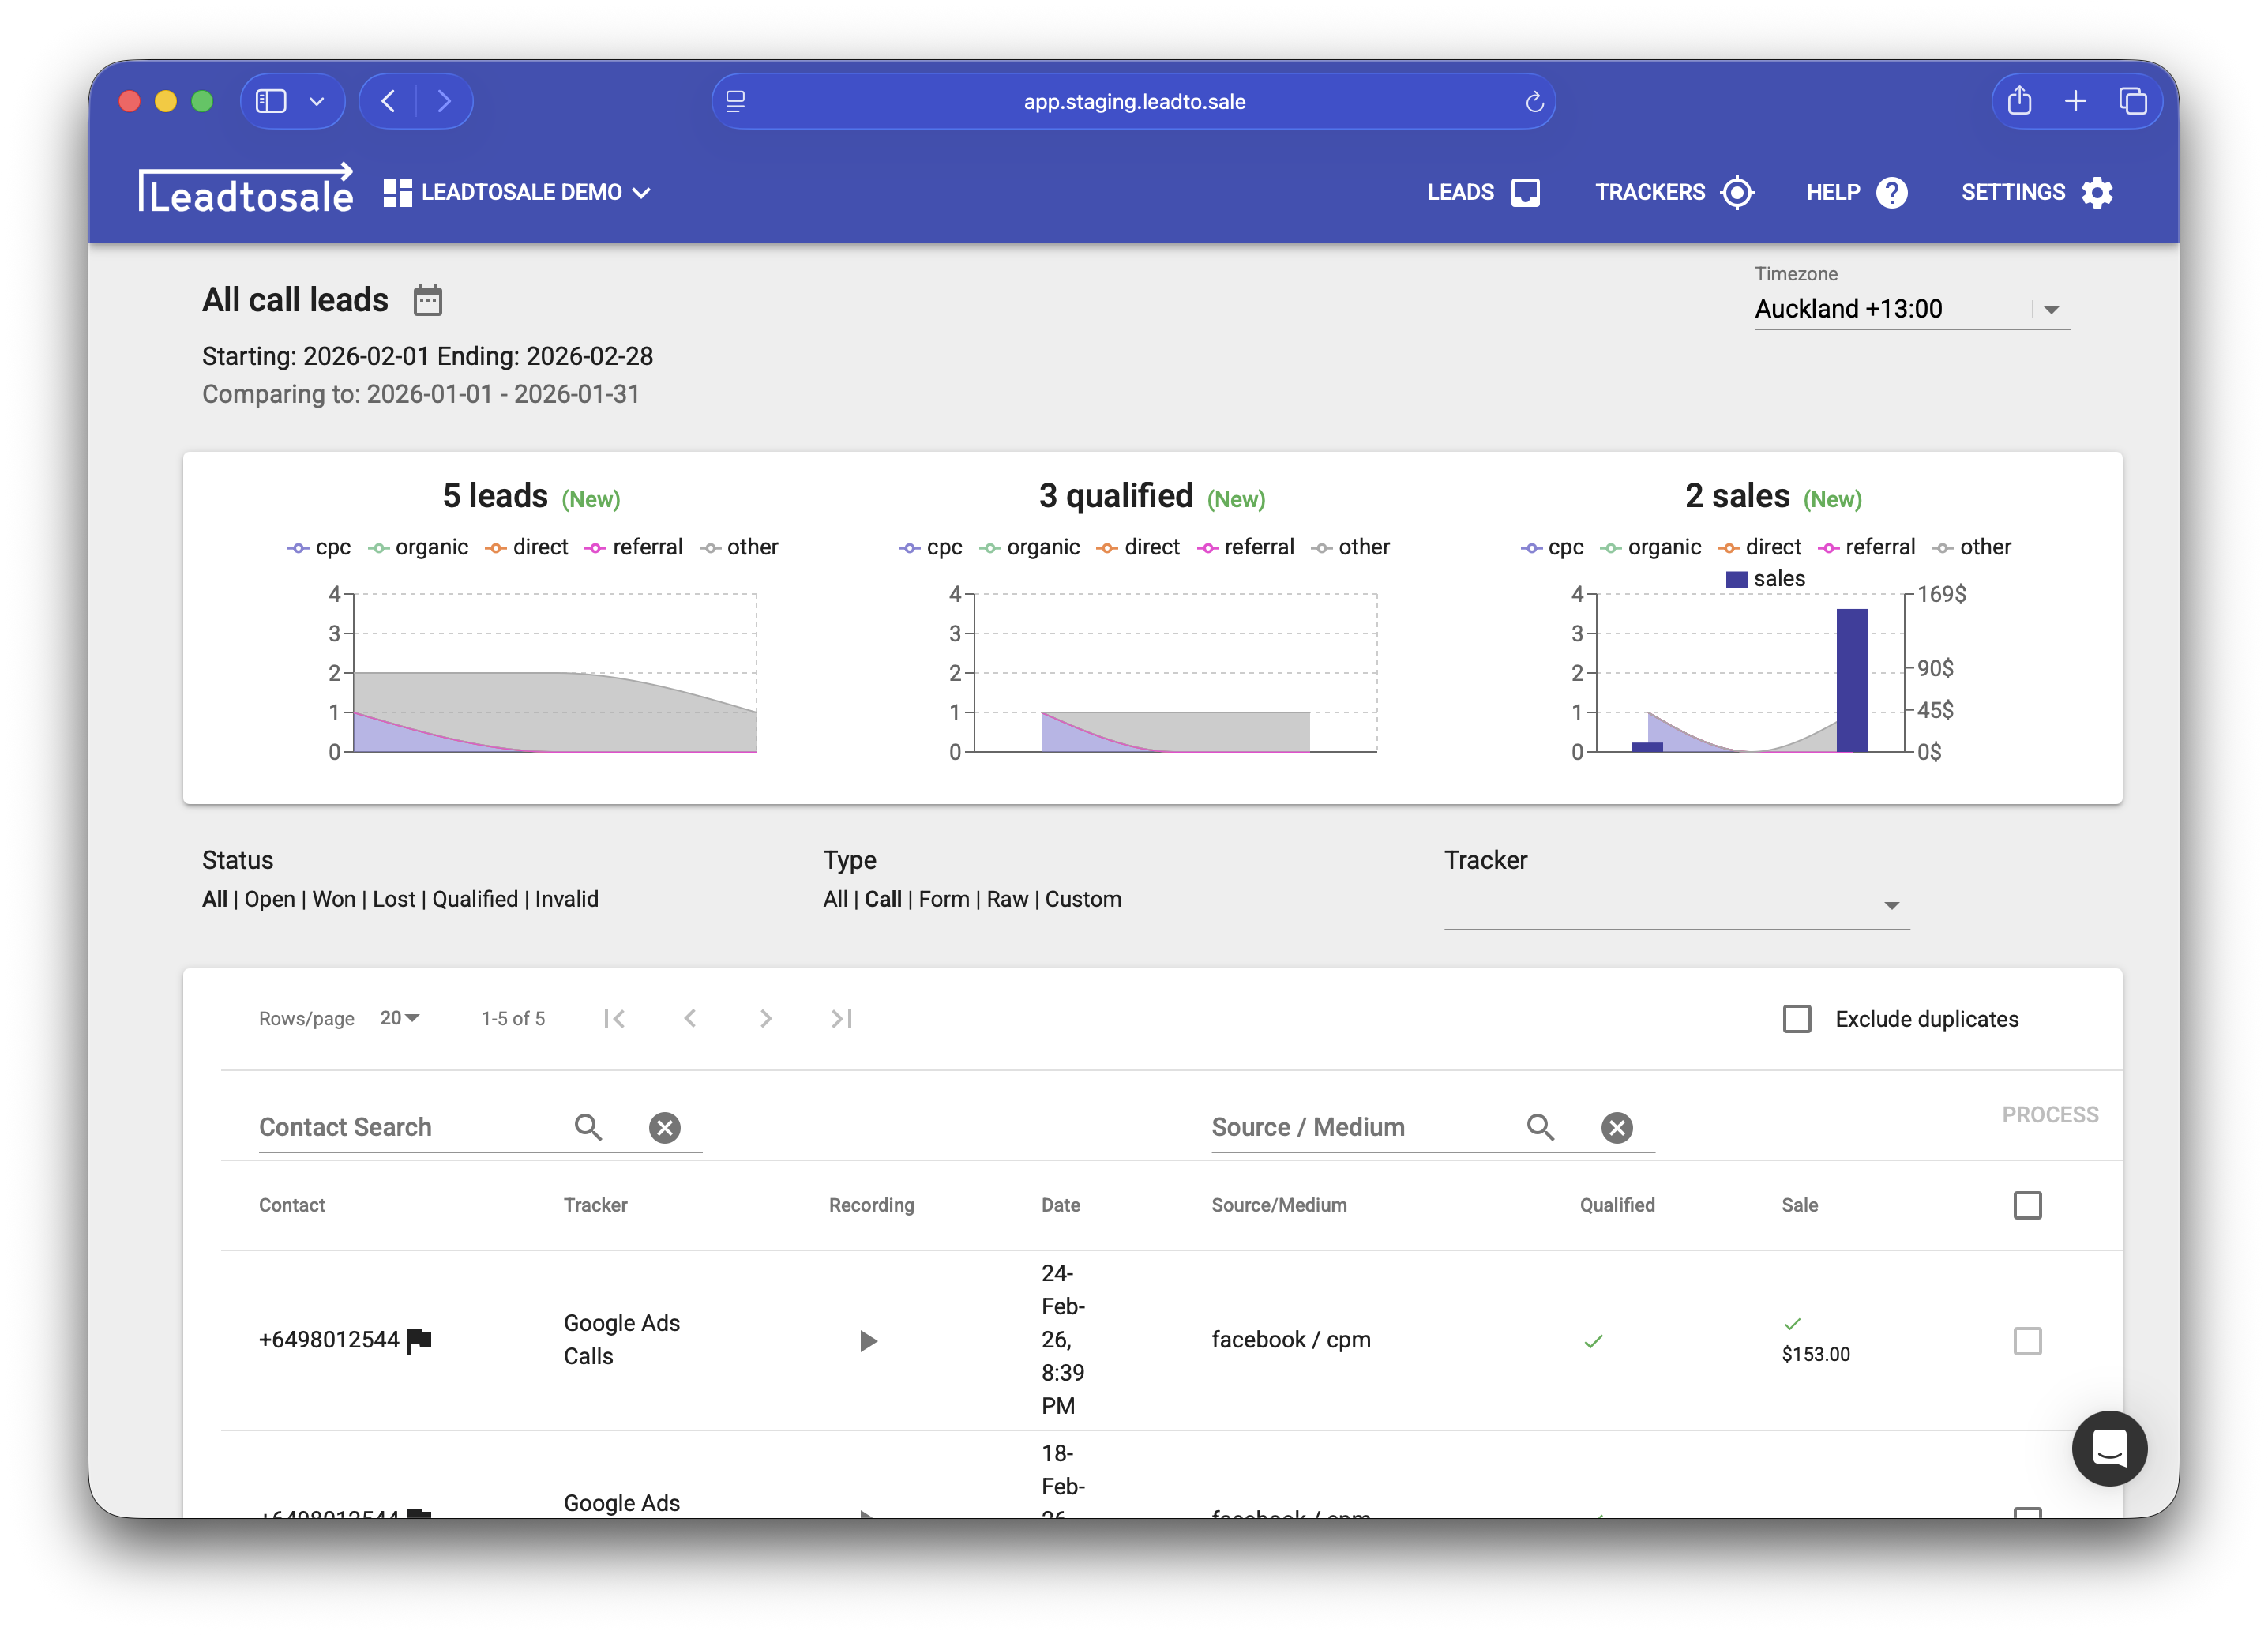
Task: Open the Help question mark icon
Action: tap(1891, 192)
